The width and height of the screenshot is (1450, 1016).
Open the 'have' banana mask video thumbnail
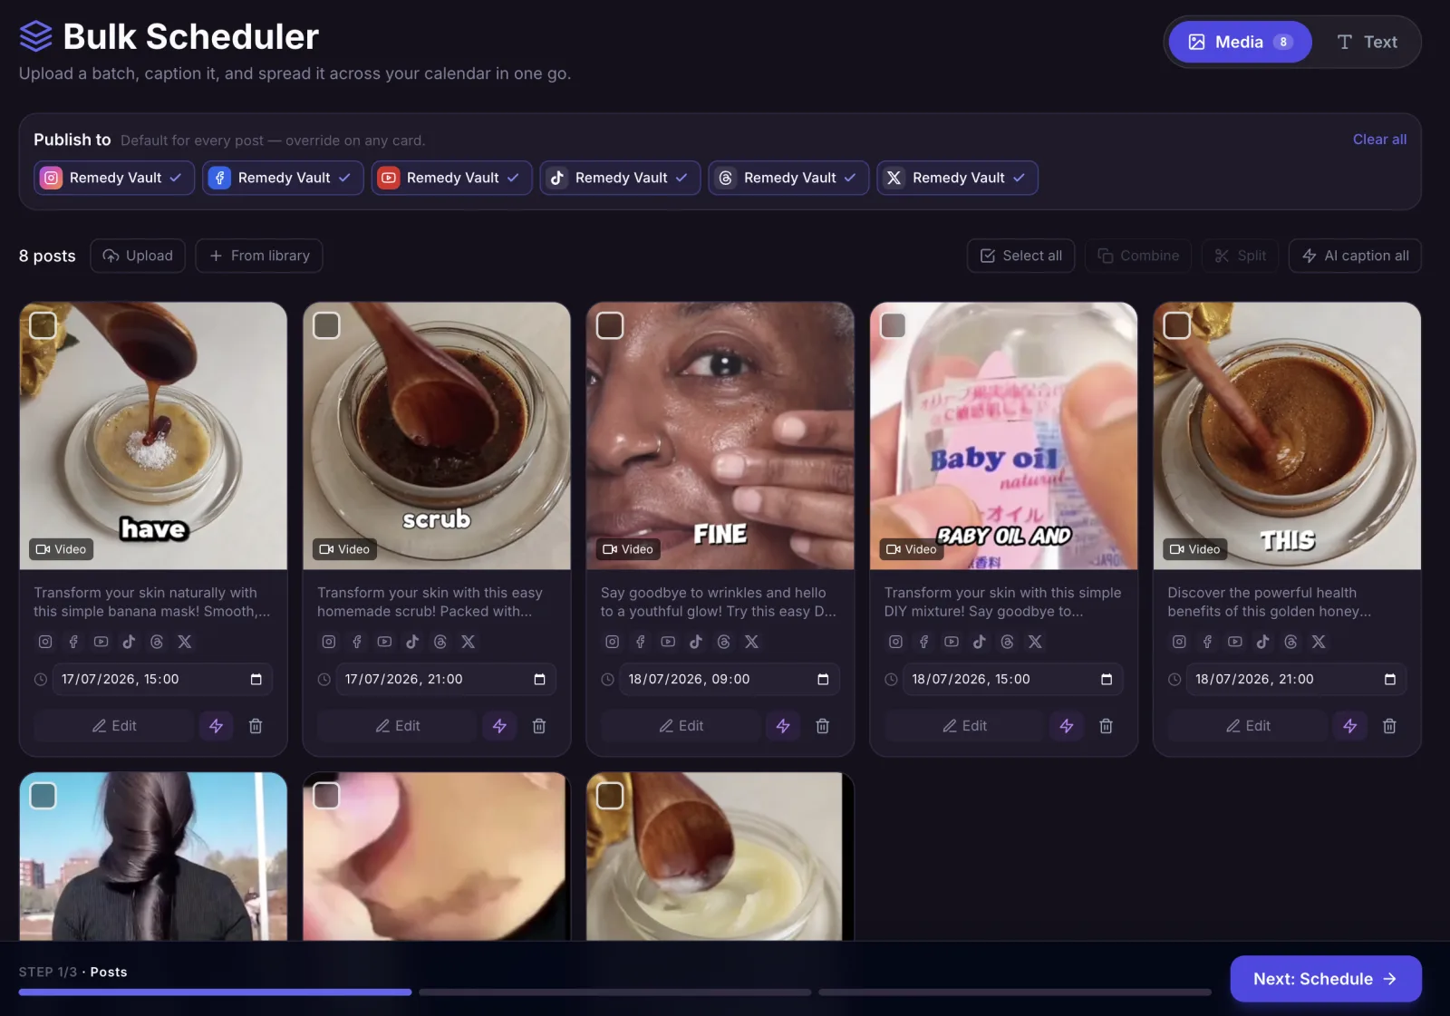click(153, 436)
